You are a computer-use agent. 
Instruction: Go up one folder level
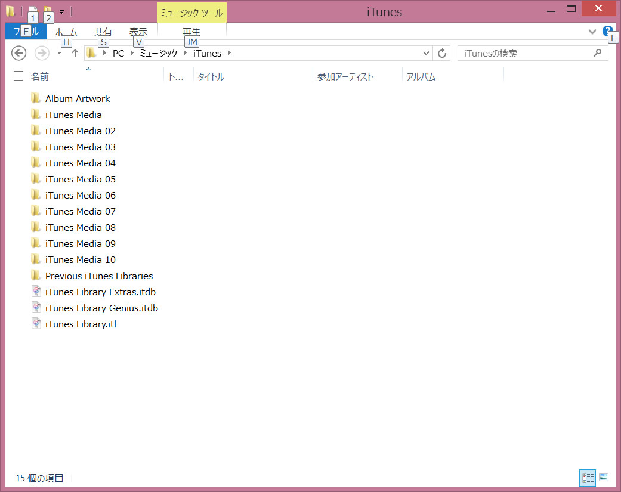pyautogui.click(x=75, y=53)
